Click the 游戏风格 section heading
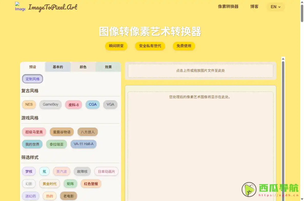The width and height of the screenshot is (304, 201). (x=30, y=118)
